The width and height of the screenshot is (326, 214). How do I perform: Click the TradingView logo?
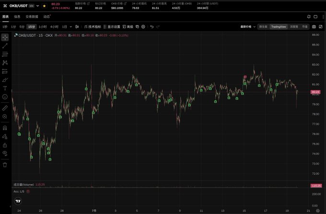point(18,201)
